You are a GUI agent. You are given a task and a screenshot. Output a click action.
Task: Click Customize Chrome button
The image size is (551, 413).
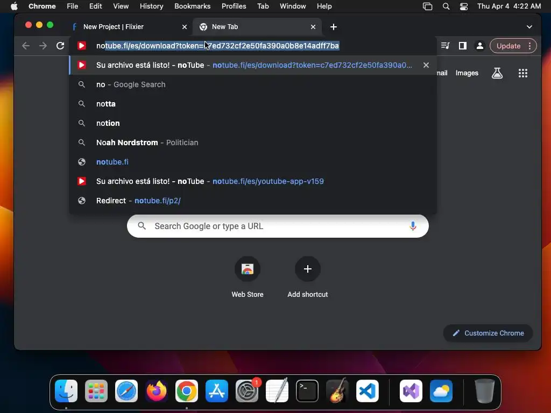pos(488,333)
